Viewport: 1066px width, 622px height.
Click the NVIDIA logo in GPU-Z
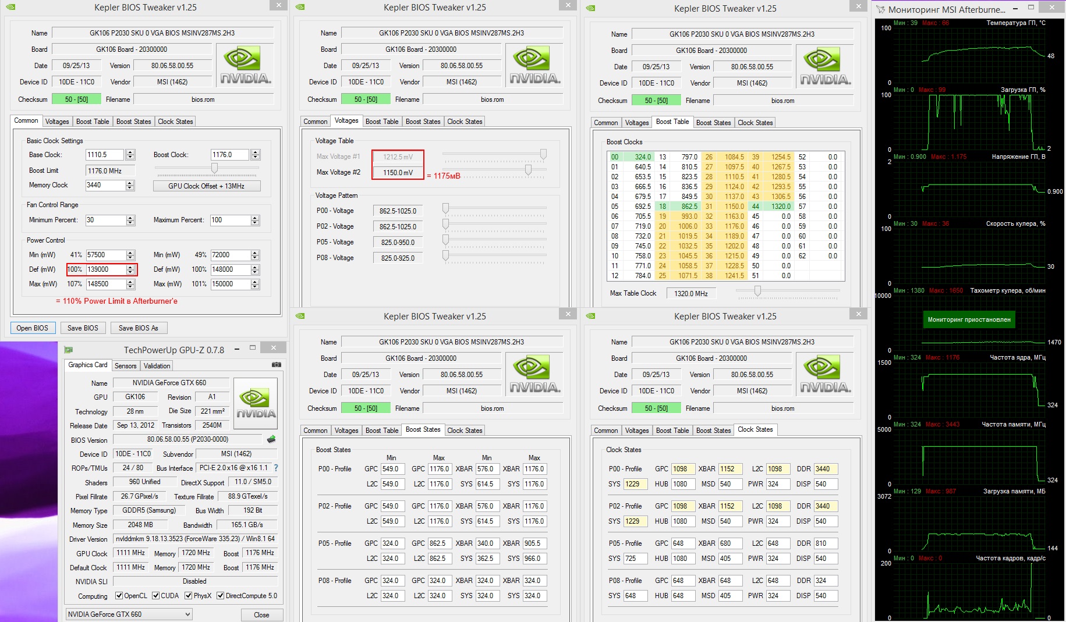[256, 405]
